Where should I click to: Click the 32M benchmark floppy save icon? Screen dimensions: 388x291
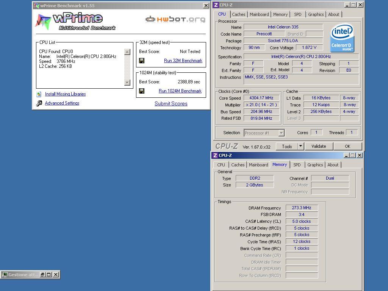pyautogui.click(x=142, y=61)
